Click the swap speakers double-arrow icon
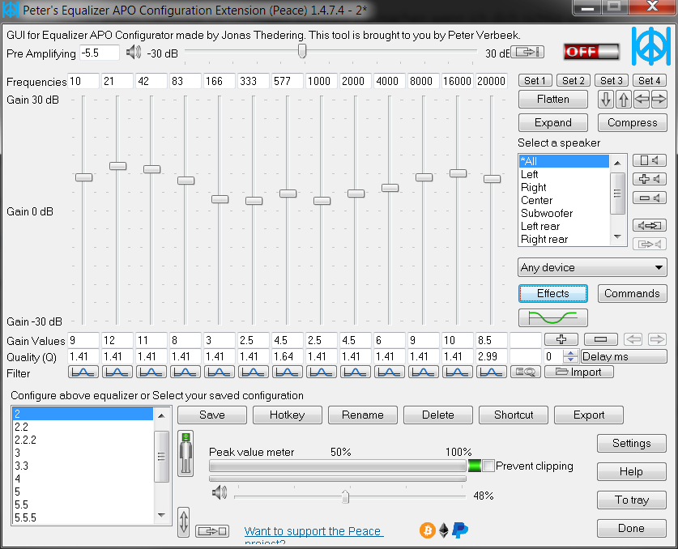This screenshot has height=549, width=678. point(650,225)
